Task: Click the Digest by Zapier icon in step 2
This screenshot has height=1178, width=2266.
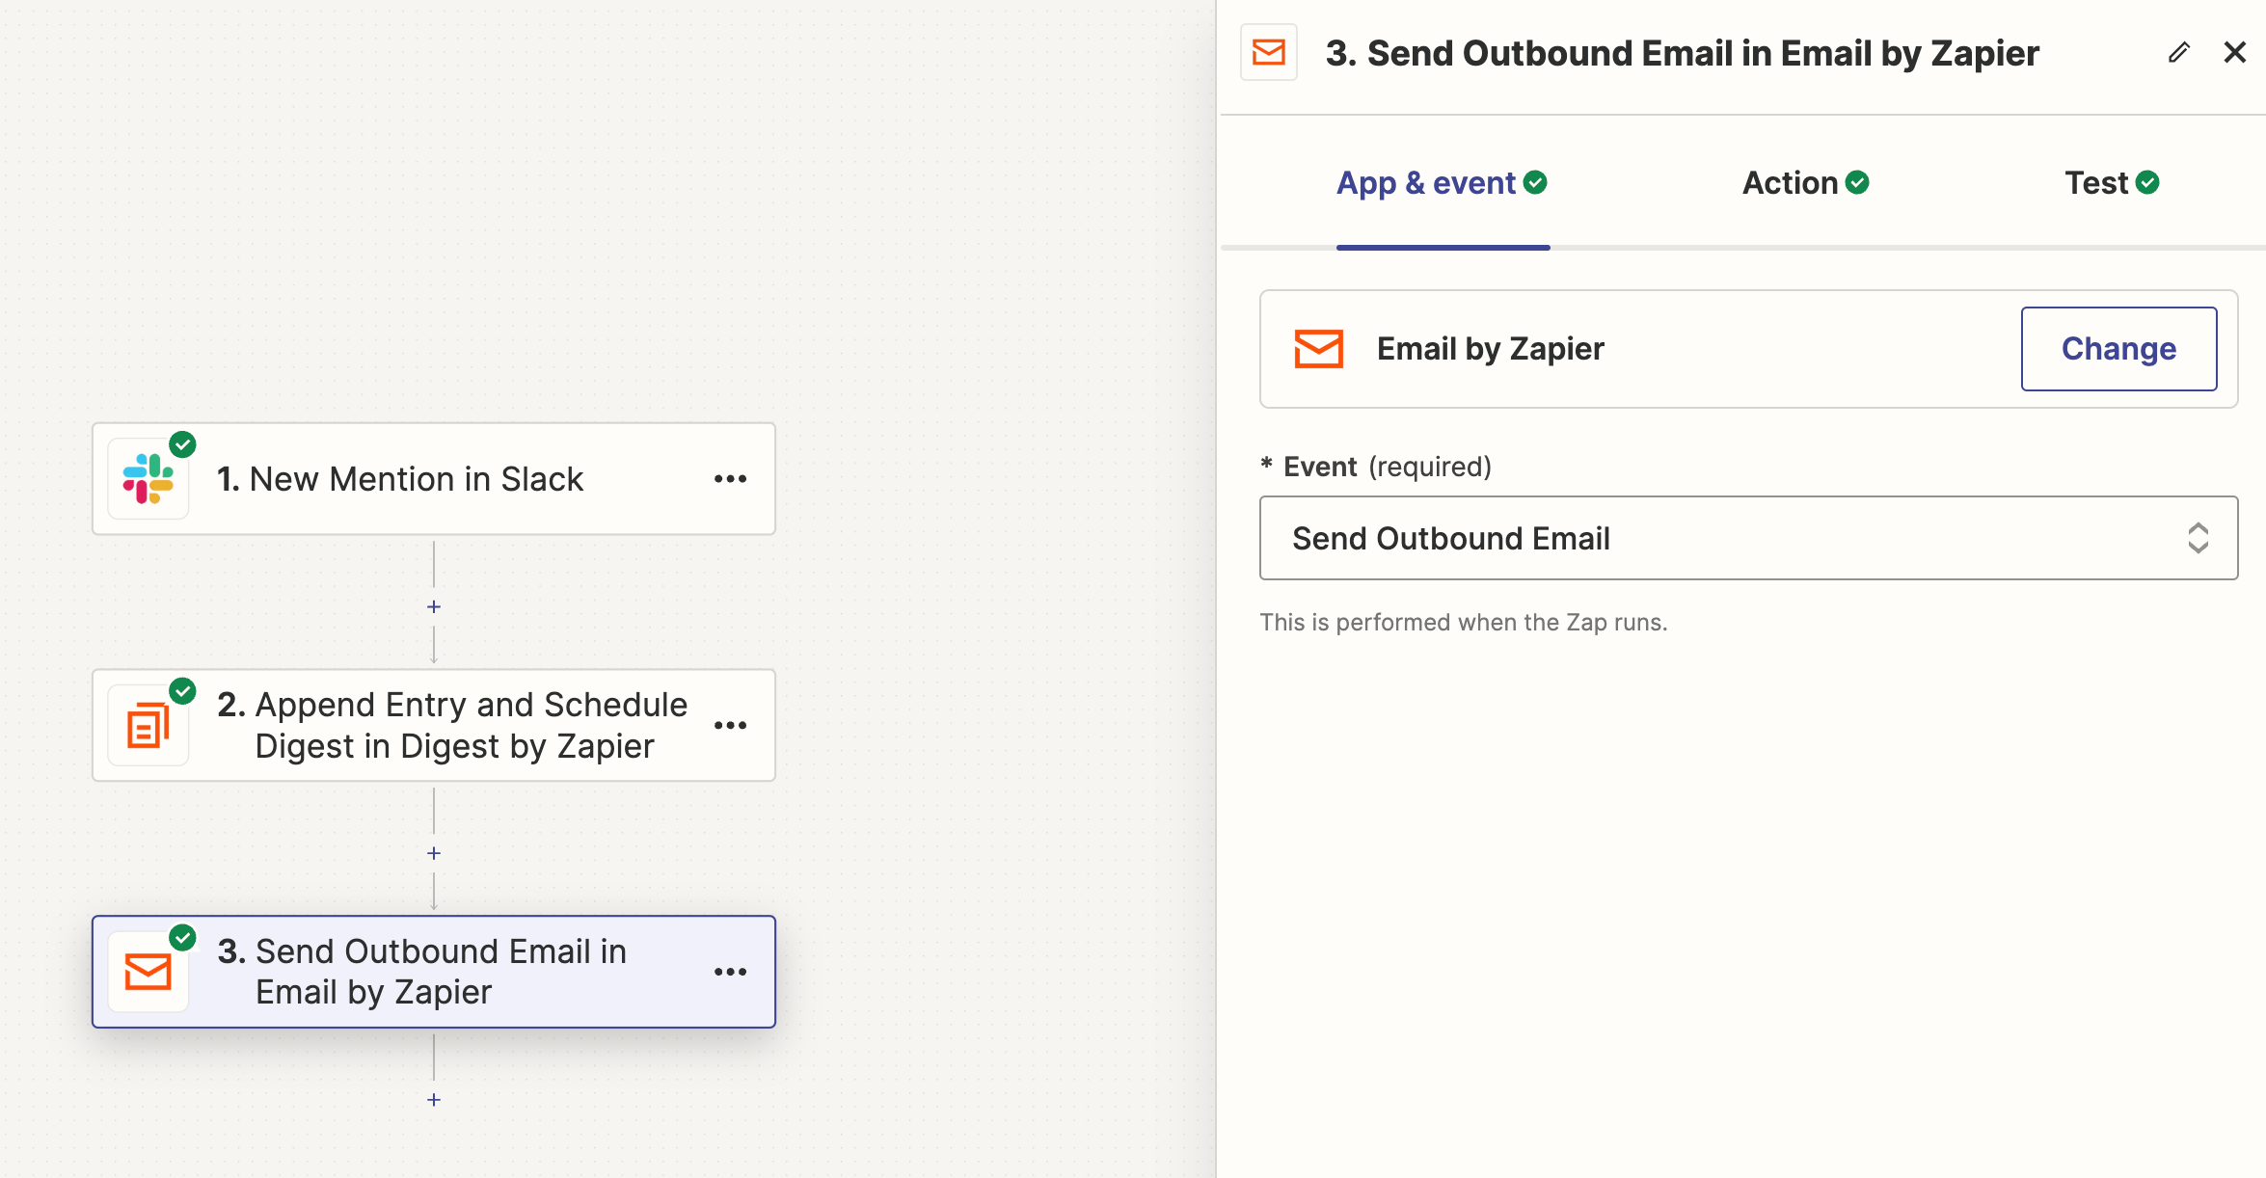Action: tap(148, 725)
